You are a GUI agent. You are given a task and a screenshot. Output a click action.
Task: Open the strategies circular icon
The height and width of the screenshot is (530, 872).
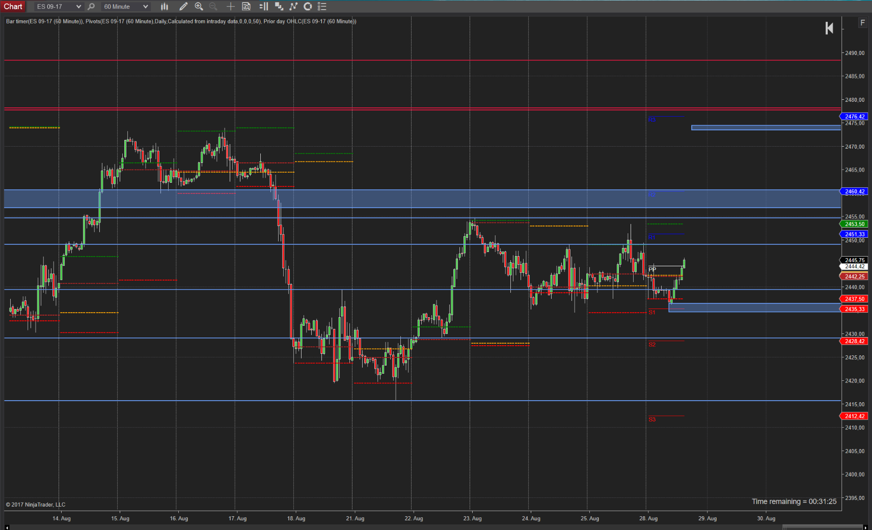point(308,7)
